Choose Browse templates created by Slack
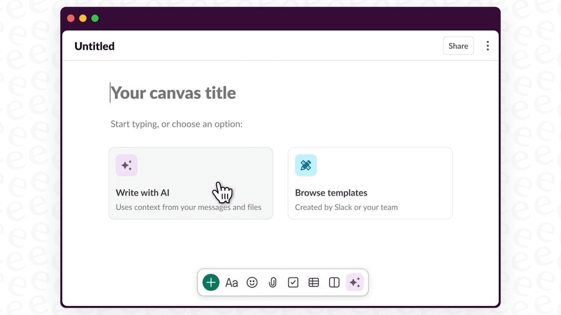Image resolution: width=561 pixels, height=315 pixels. tap(370, 183)
